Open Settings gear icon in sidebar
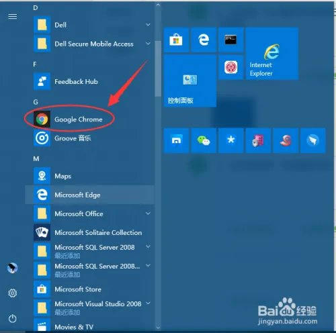336x333 pixels. point(13,293)
